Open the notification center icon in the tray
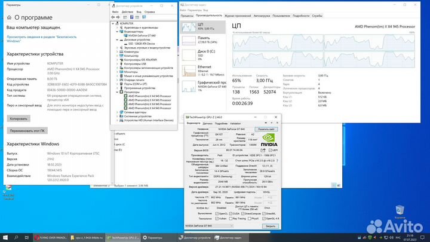Image resolution: width=430 pixels, height=242 pixels. coord(422,238)
